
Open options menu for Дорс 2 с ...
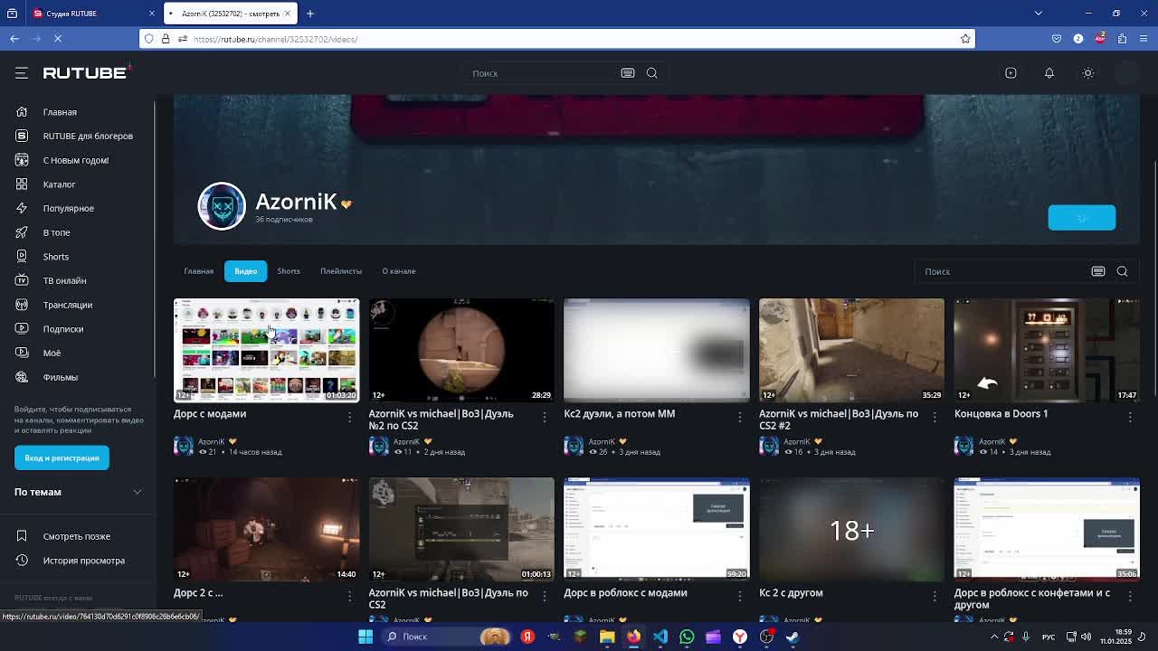[349, 596]
